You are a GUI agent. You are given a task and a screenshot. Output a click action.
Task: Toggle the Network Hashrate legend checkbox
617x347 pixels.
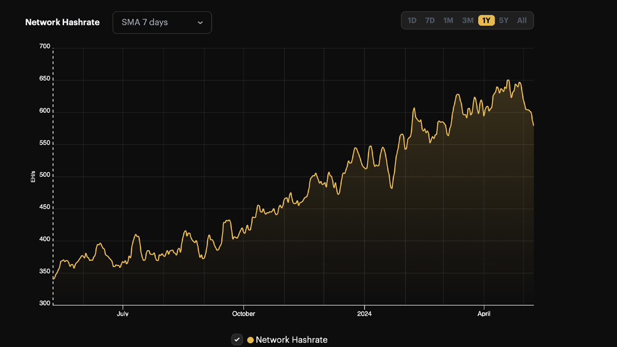[237, 339]
